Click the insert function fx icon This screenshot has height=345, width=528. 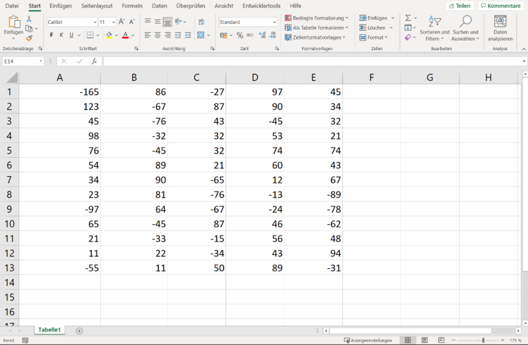(94, 61)
